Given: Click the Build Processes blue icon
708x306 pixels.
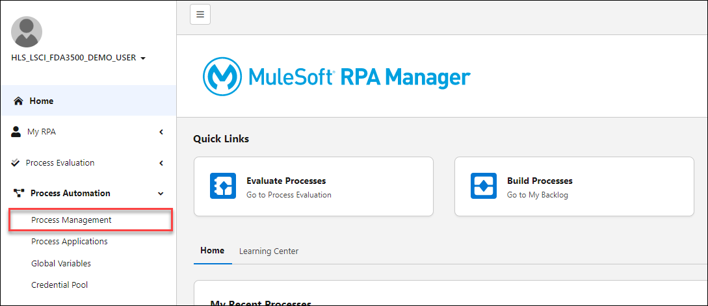Looking at the screenshot, I should coord(484,186).
